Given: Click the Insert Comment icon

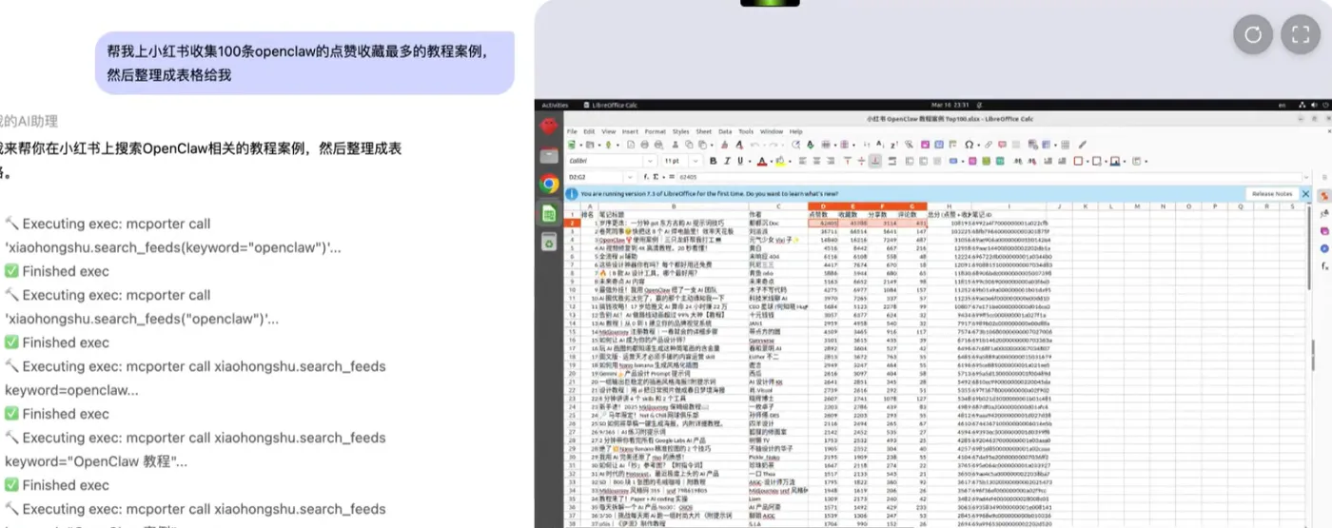Looking at the screenshot, I should pyautogui.click(x=1002, y=145).
